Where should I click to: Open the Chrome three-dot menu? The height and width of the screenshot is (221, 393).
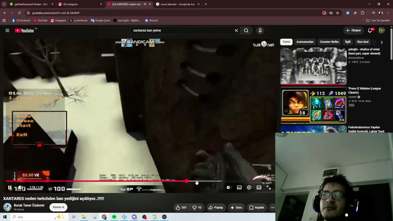pyautogui.click(x=388, y=13)
